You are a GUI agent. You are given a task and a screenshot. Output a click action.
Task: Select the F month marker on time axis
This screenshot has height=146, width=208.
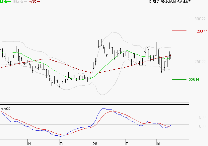[x=127, y=144]
